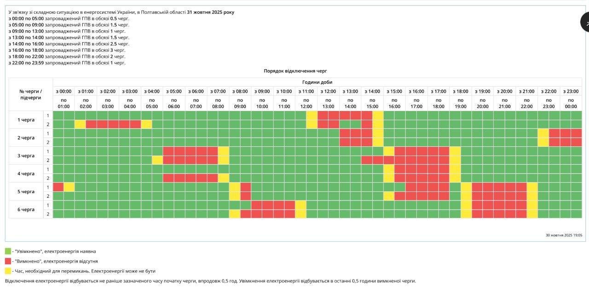Click the red "Вимкнено" legend swatch
The width and height of the screenshot is (589, 289).
(8, 261)
